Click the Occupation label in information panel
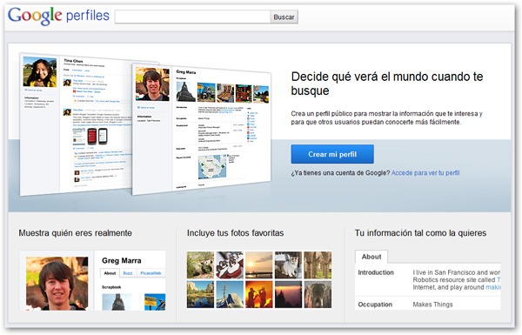 pyautogui.click(x=375, y=305)
